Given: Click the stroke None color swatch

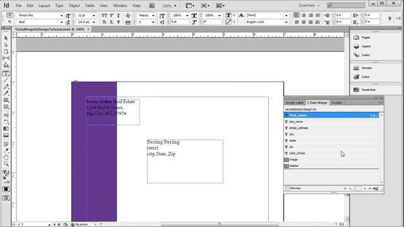Looking at the screenshot, I should [x=229, y=22].
